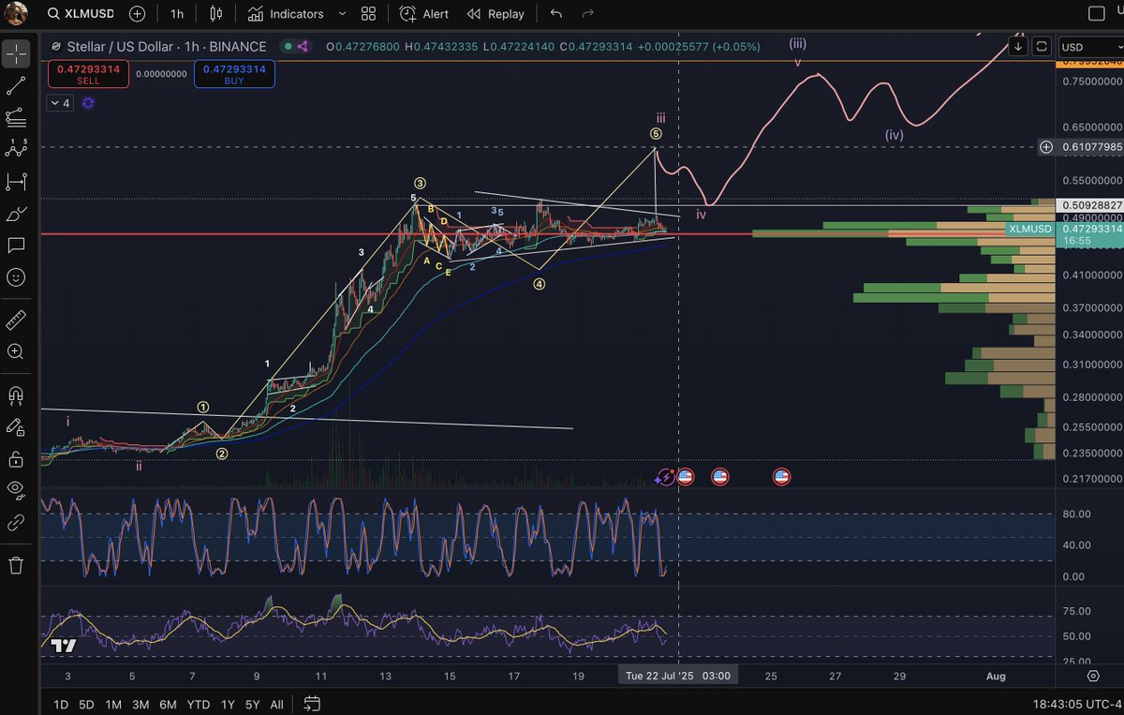Image resolution: width=1124 pixels, height=715 pixels.
Task: Click the TradingView logo watermark button
Action: pos(63,646)
